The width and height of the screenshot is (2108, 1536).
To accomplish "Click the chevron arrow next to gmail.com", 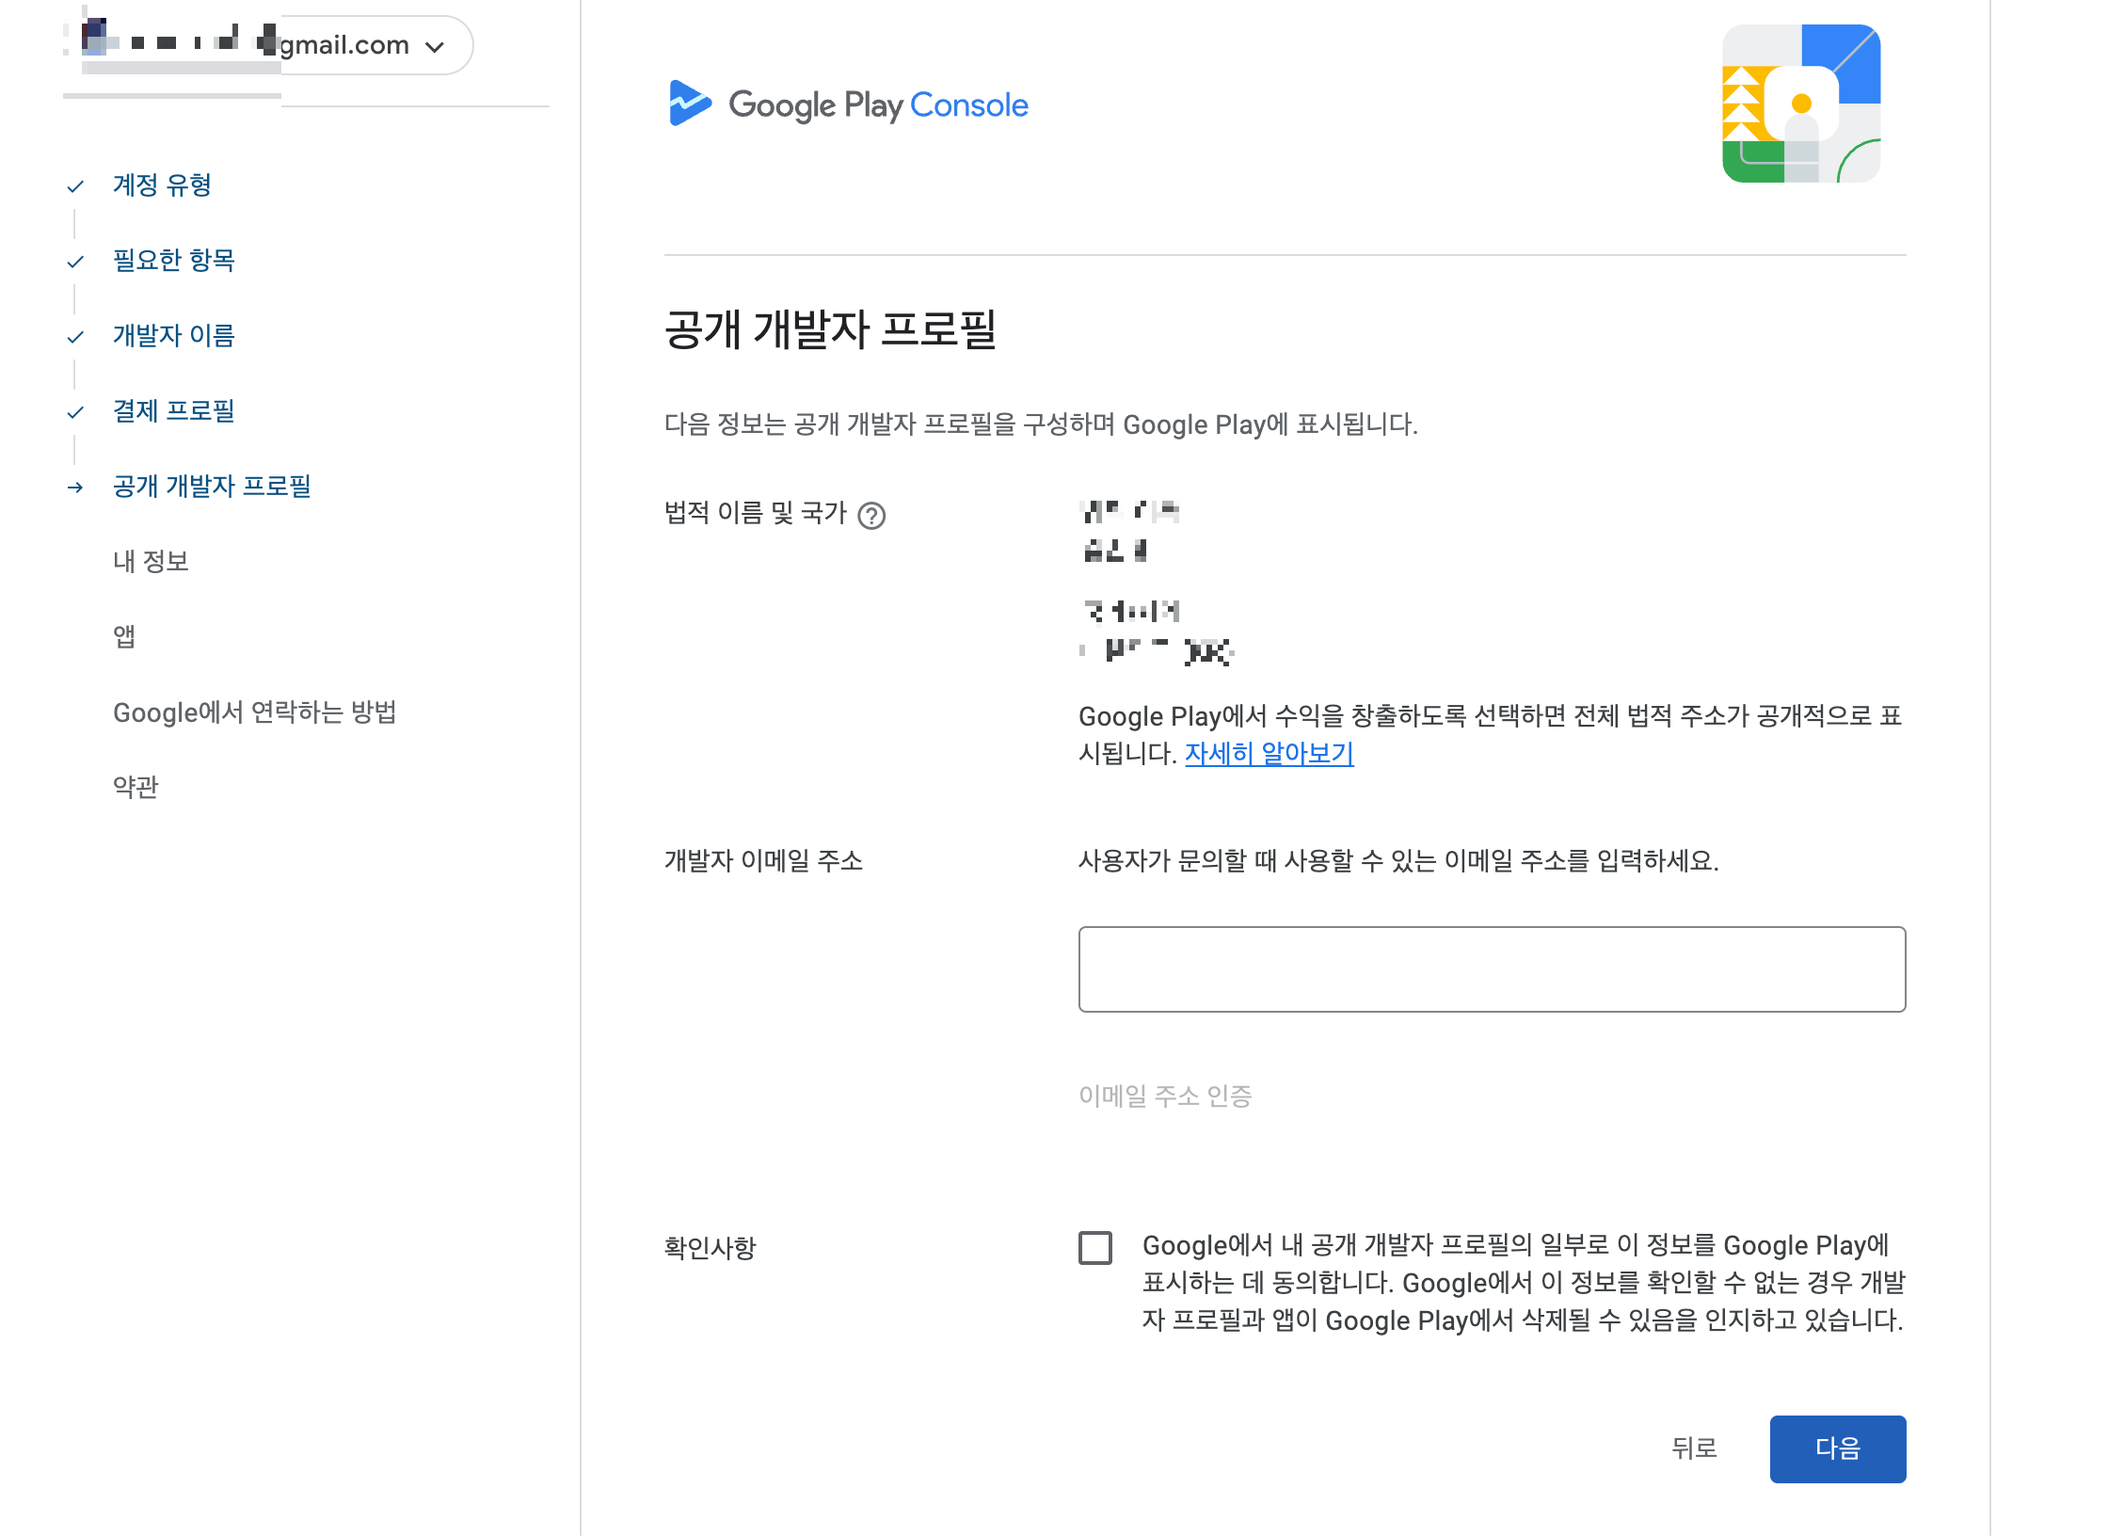I will click(x=435, y=47).
